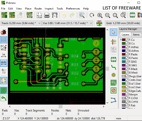
Task: Open the Preferences menu
Action: tap(73, 9)
